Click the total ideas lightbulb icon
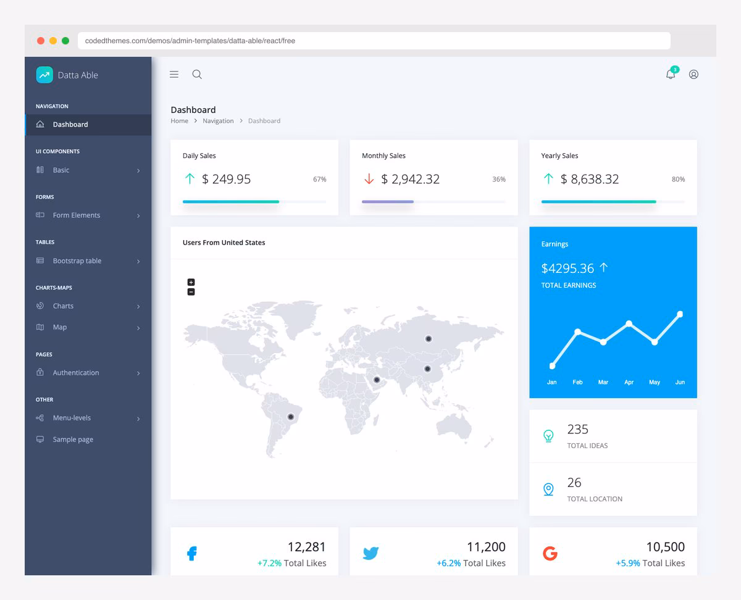 click(548, 434)
